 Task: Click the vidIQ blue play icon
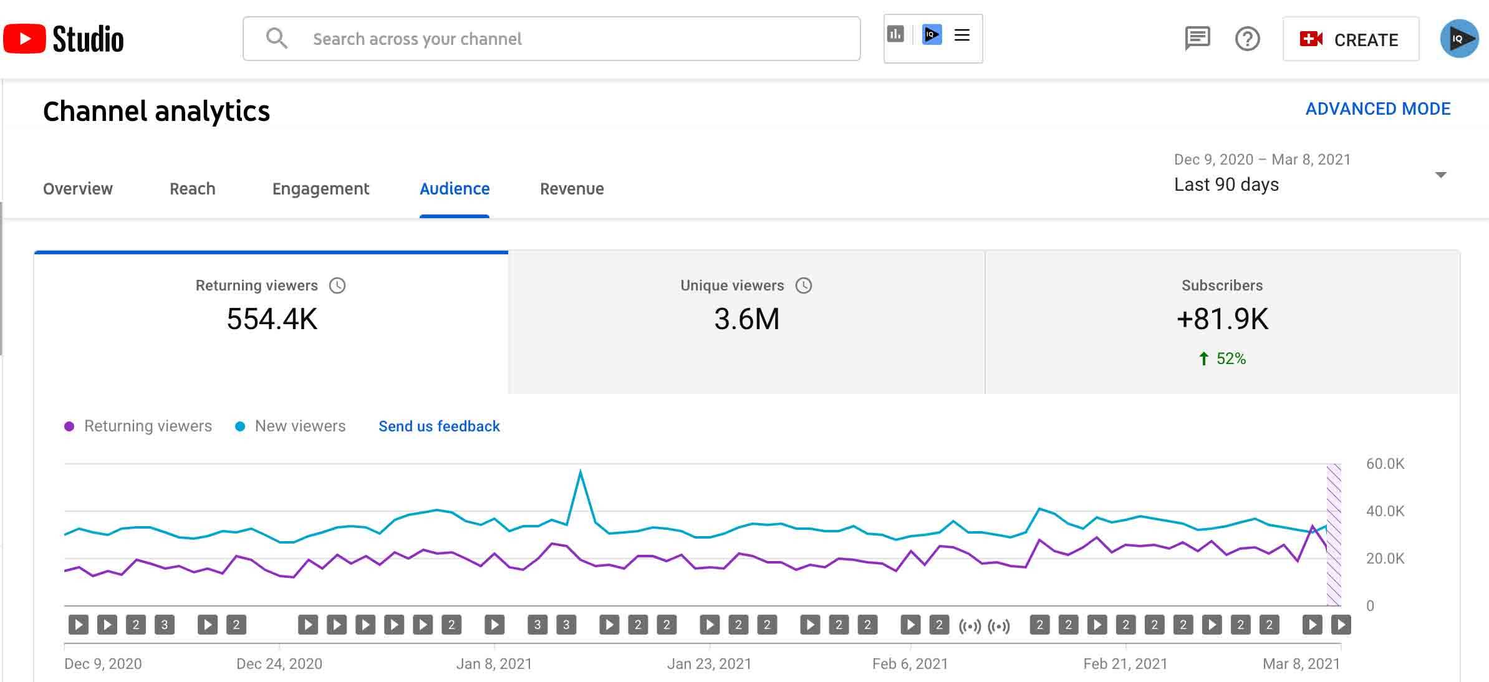932,34
